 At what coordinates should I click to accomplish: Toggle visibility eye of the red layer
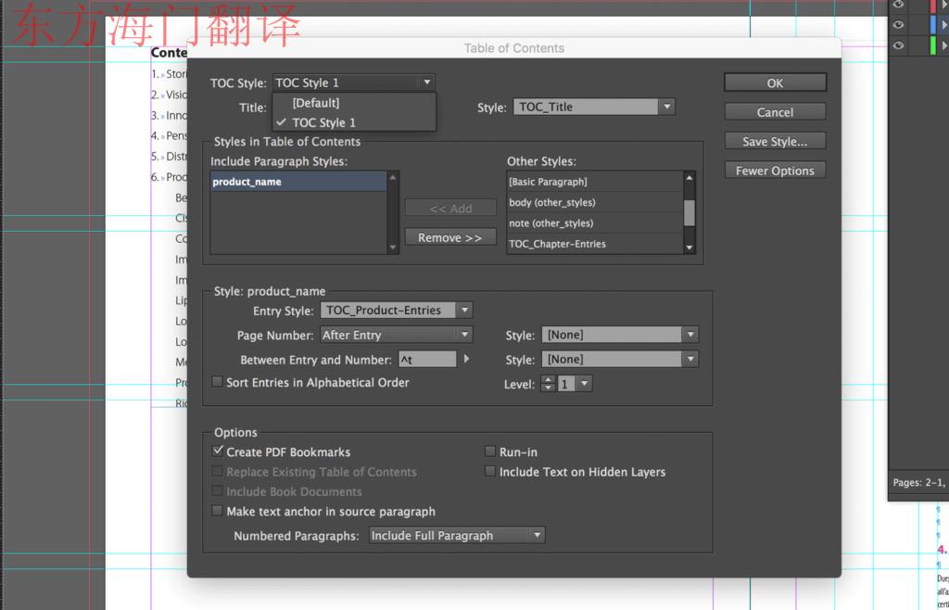click(898, 5)
